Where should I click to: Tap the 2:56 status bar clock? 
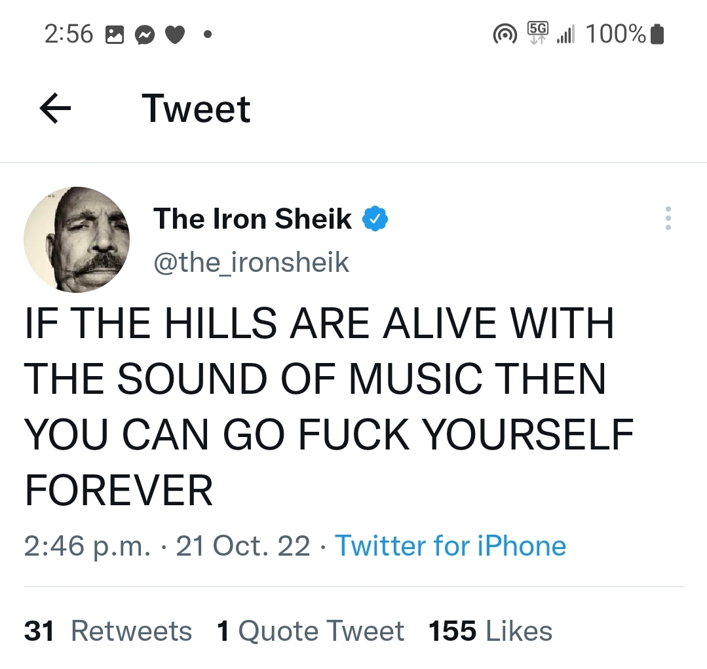69,34
